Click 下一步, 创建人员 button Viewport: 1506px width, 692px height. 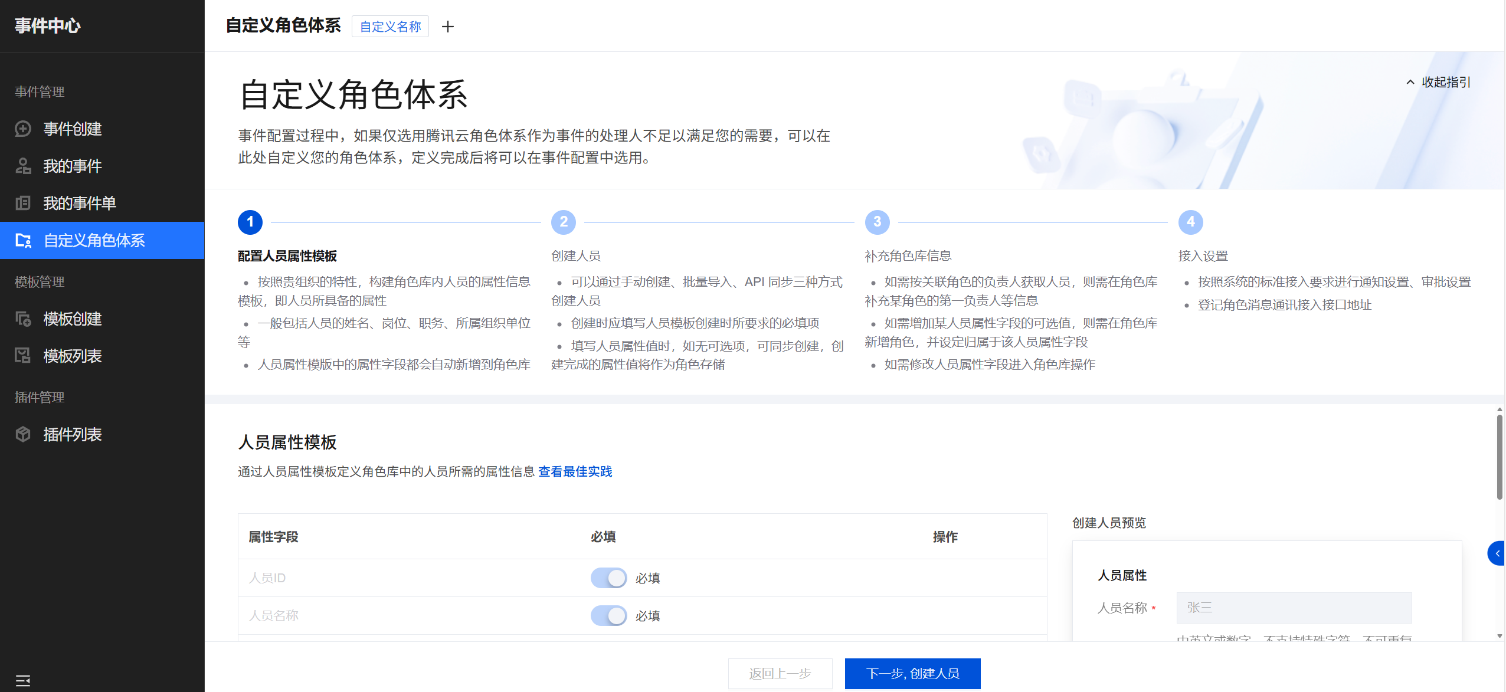pos(912,673)
